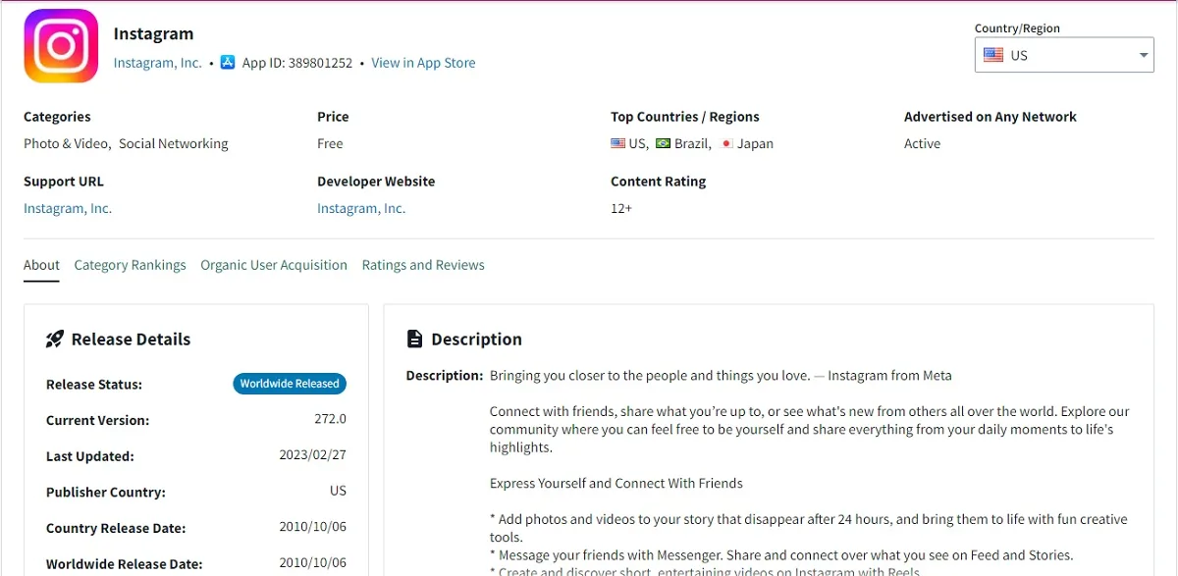Click the US flag in Top Countries
The image size is (1178, 576).
tap(617, 143)
